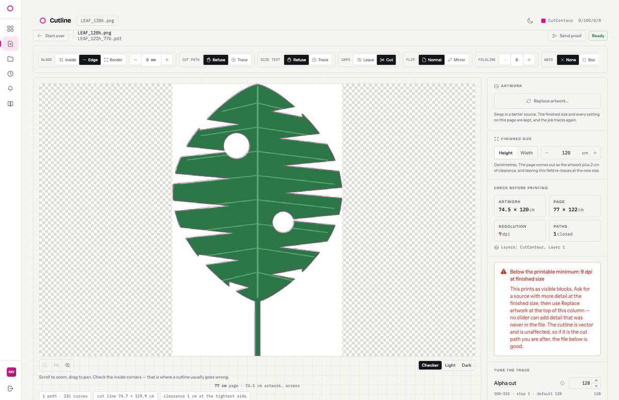The width and height of the screenshot is (619, 400).
Task: Click the Alpha cut info icon
Action: coord(562,383)
